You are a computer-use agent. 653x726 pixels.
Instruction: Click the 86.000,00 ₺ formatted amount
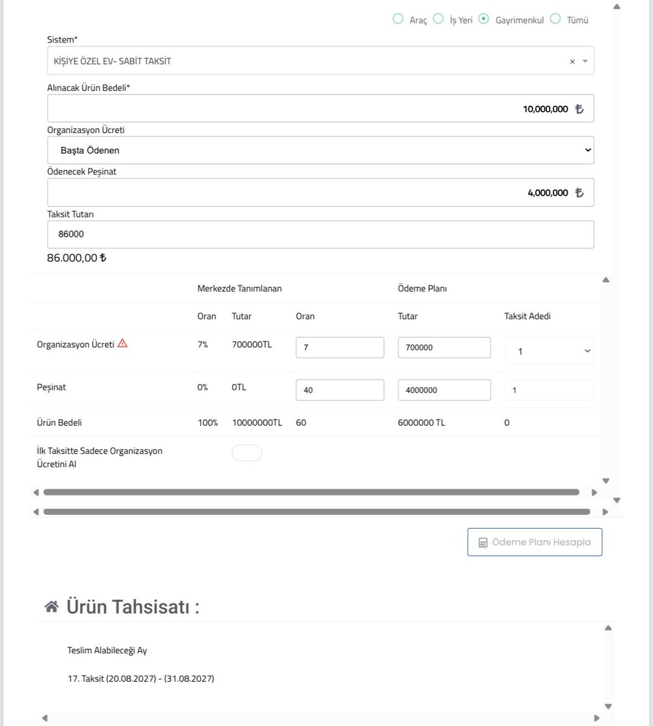click(x=77, y=258)
